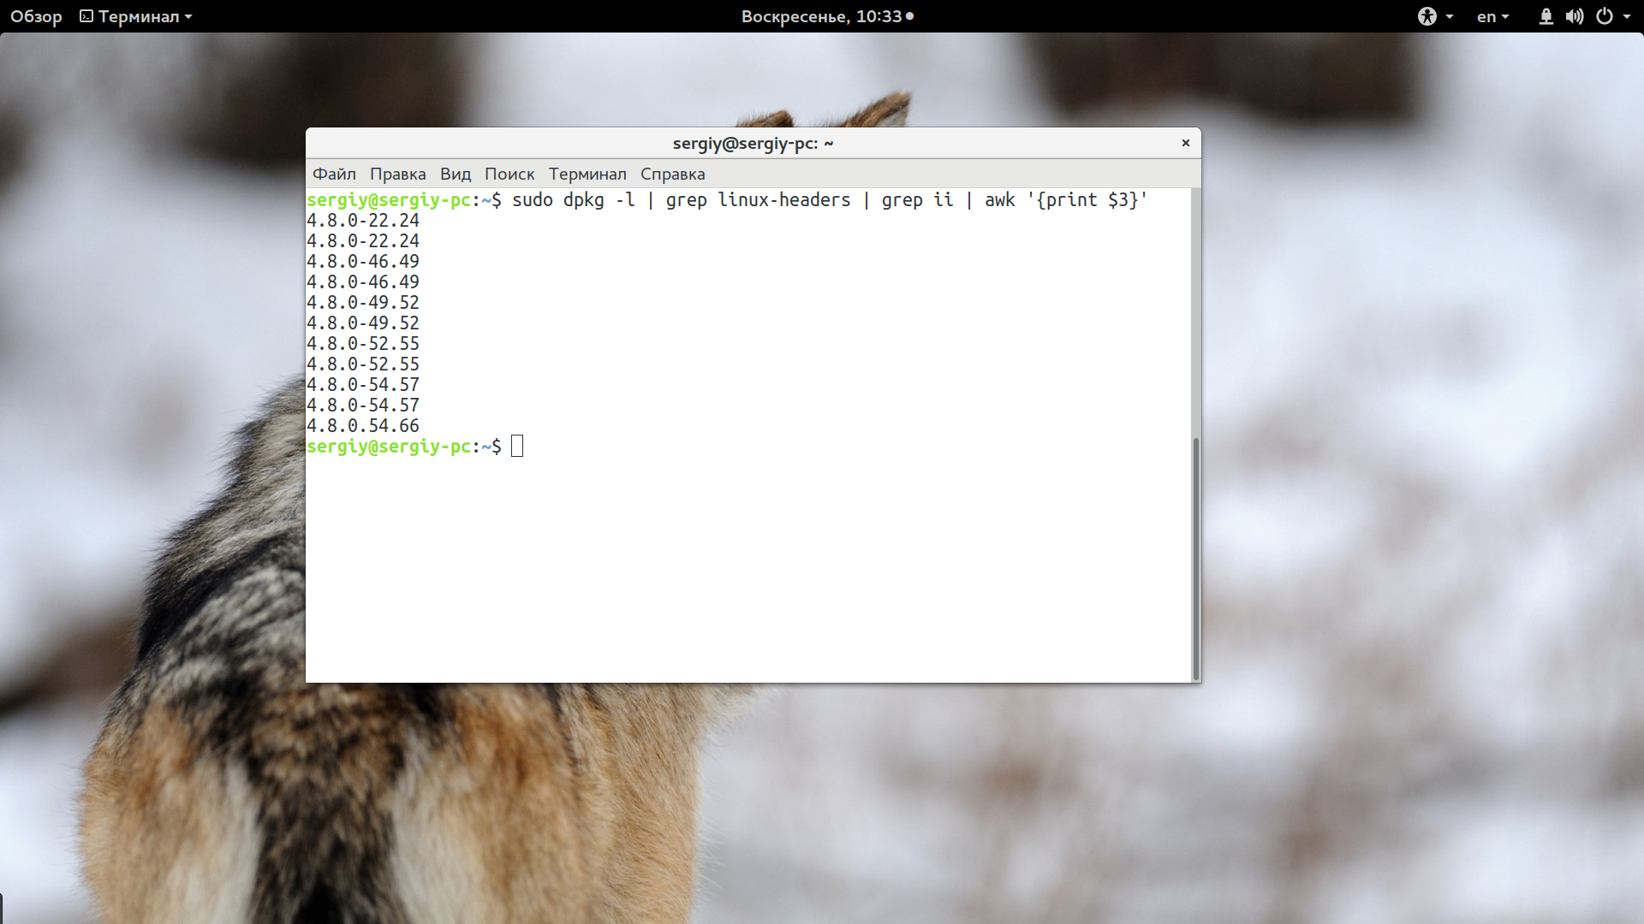Click the output line 4.8.0.54.66

pyautogui.click(x=363, y=425)
